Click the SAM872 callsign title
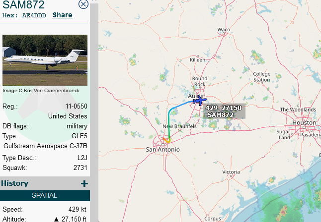Image resolution: width=321 pixels, height=222 pixels. tap(23, 4)
